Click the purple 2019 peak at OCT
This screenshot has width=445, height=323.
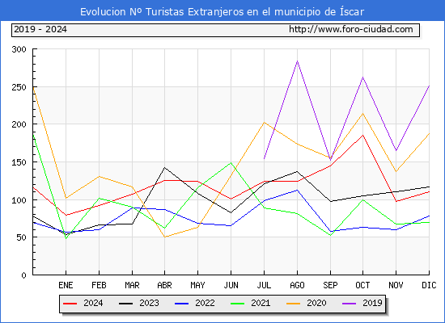pos(362,78)
